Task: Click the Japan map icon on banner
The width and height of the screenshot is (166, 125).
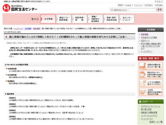Action: coord(143,66)
